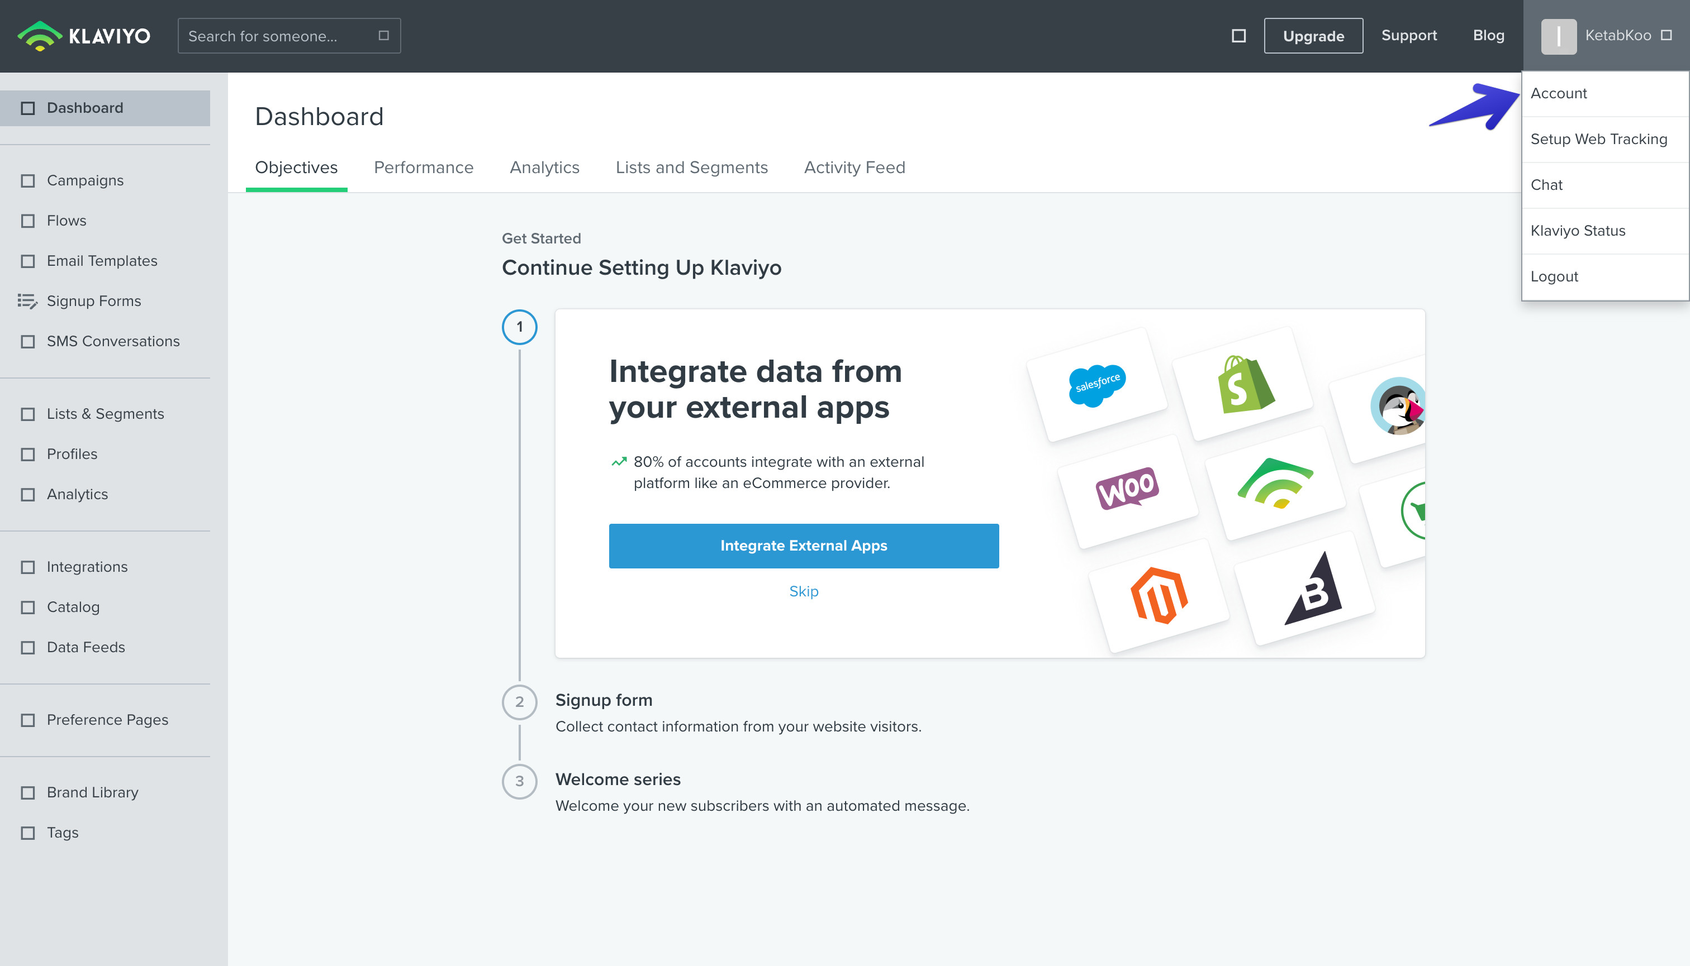Open the Integrations sidebar label

click(x=87, y=567)
